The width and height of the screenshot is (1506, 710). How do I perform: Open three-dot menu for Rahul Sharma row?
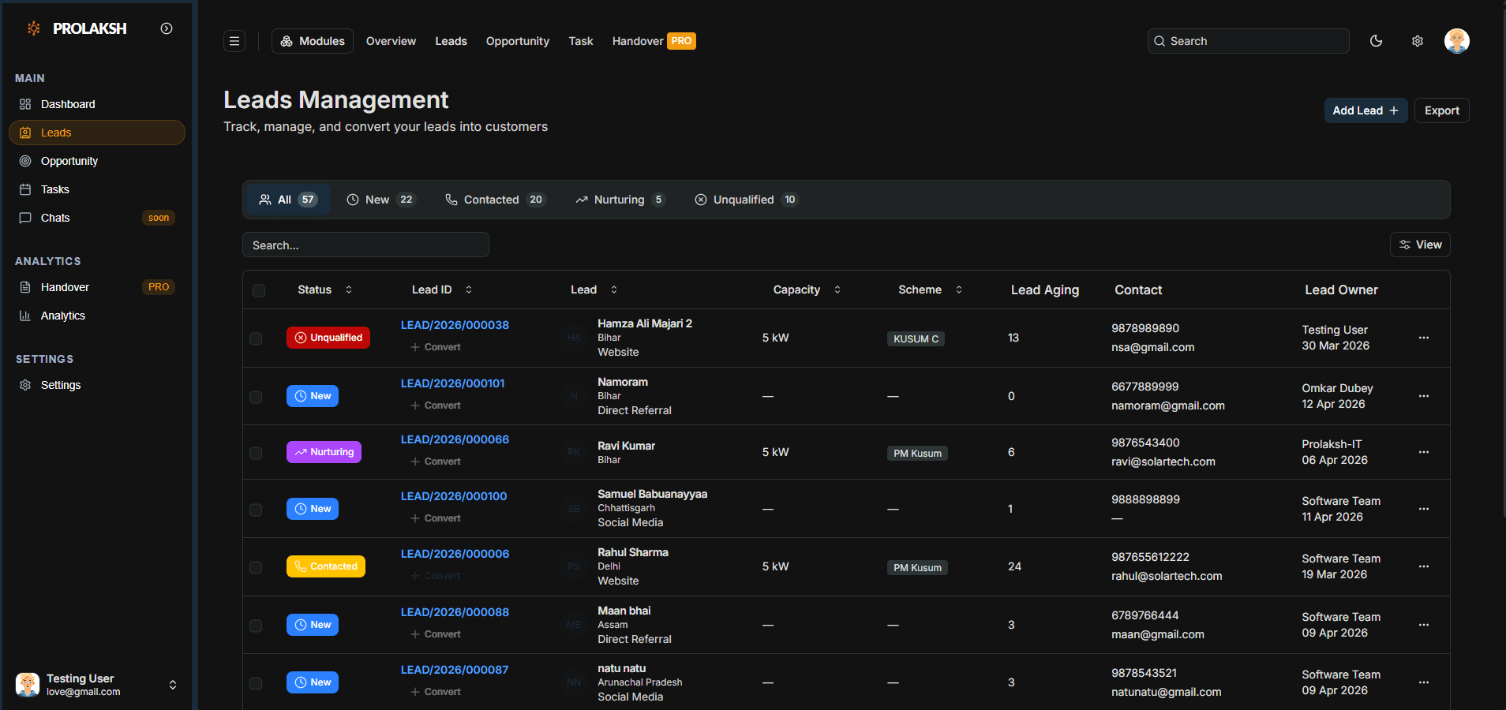[x=1423, y=566]
